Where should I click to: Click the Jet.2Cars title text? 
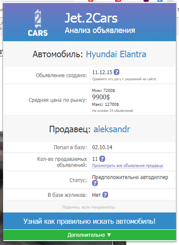point(91,18)
